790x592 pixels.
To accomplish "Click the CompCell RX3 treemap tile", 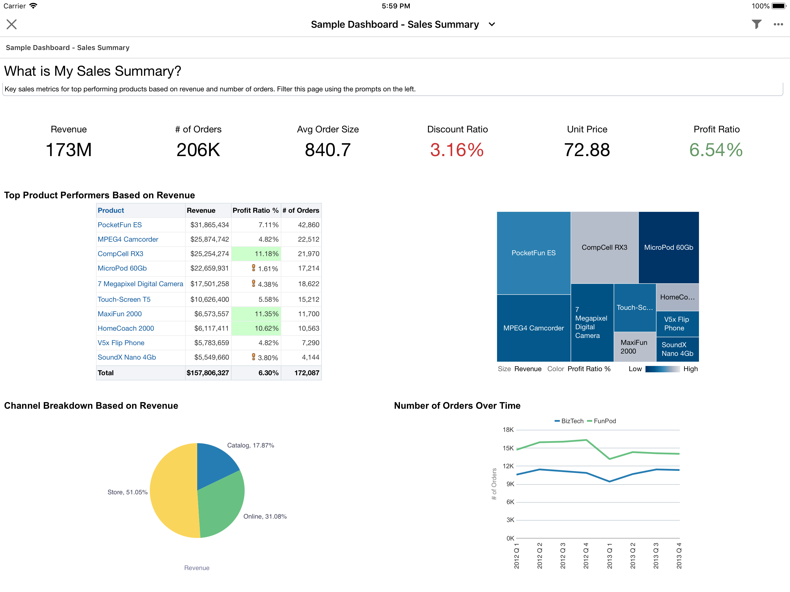I will 604,247.
